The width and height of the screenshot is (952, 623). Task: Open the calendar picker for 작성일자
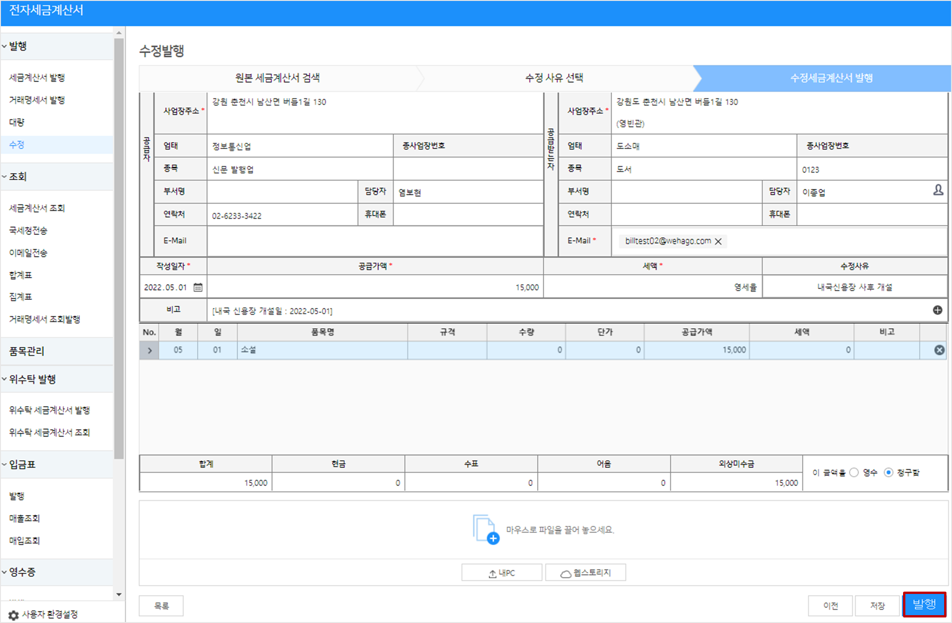(198, 287)
